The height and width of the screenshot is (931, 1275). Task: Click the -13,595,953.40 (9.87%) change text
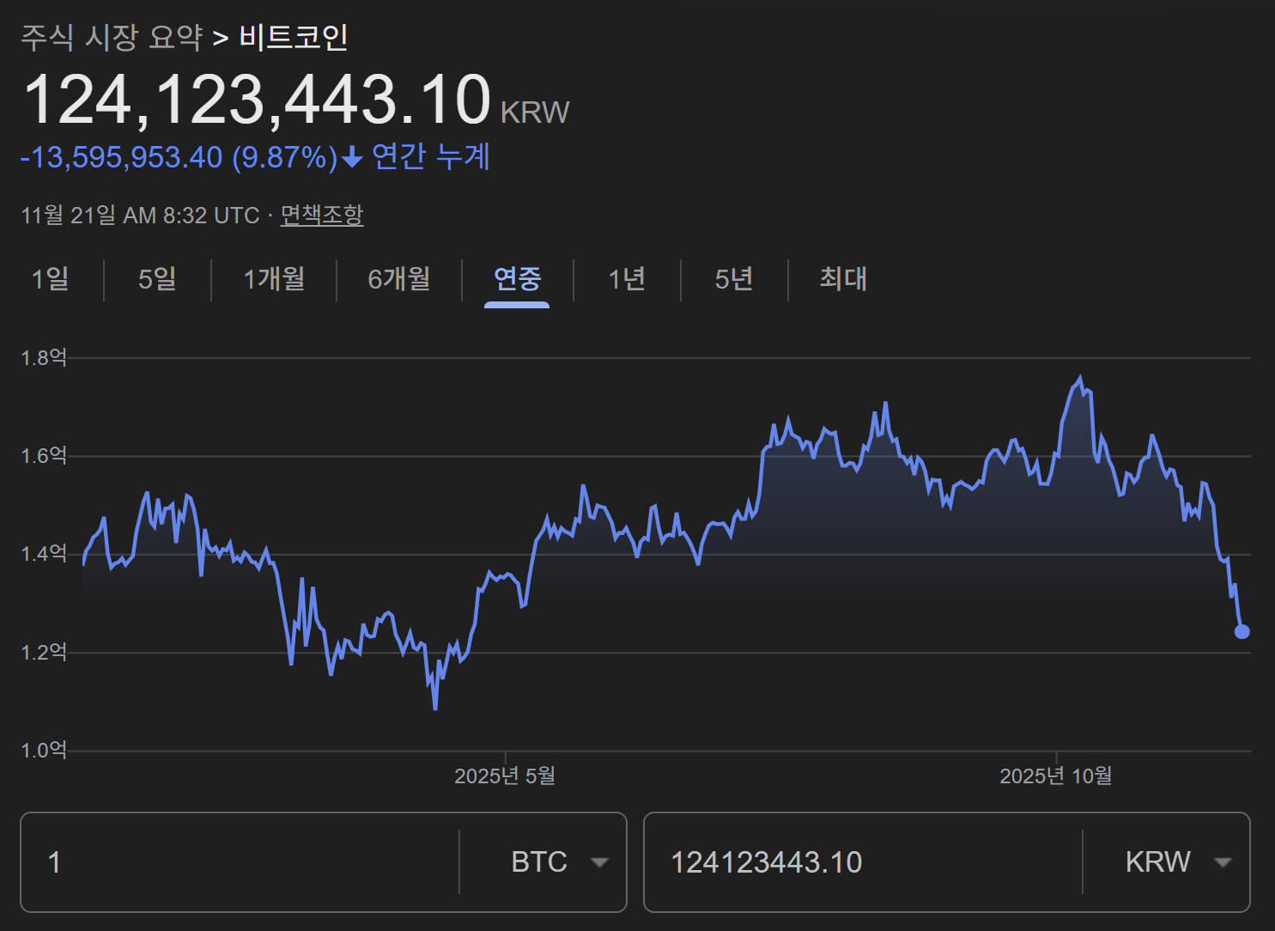pyautogui.click(x=179, y=157)
